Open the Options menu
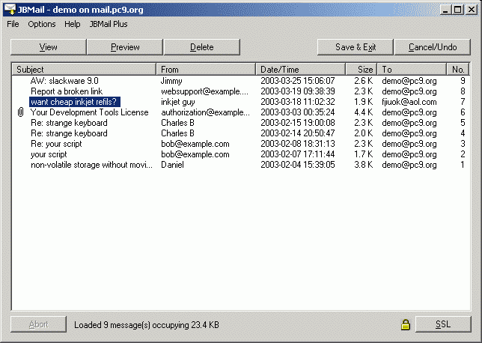 (x=42, y=24)
